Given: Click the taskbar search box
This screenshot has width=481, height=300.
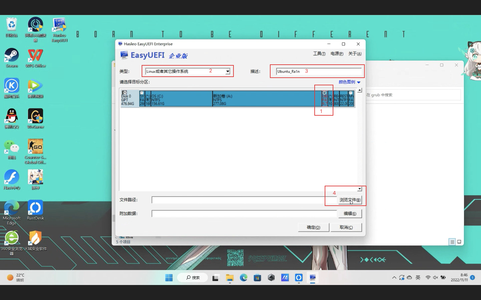Looking at the screenshot, I should pyautogui.click(x=193, y=278).
